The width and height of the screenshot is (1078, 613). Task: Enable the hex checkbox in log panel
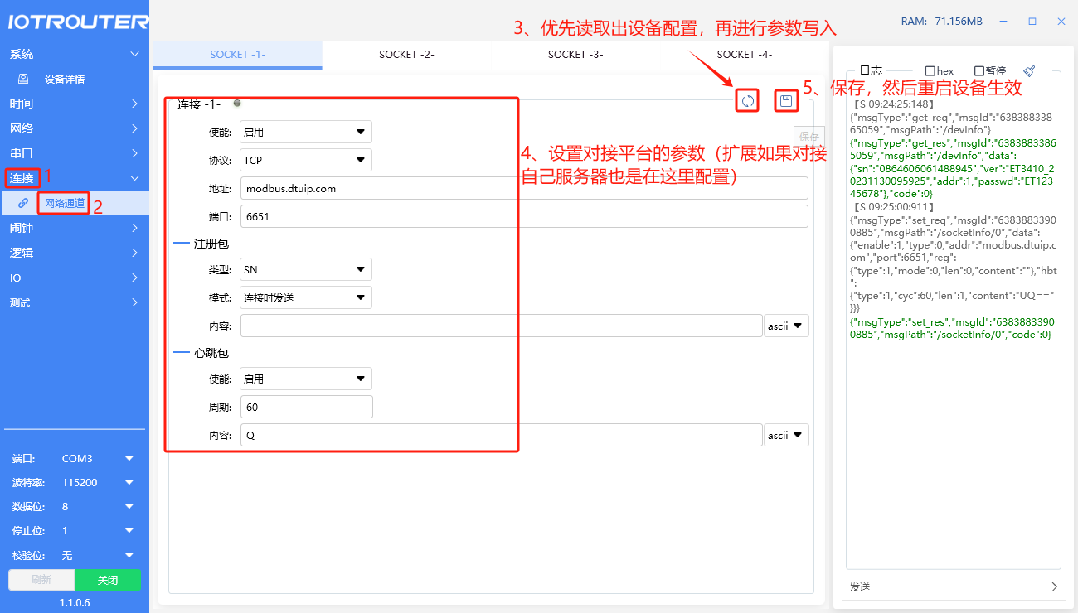click(x=930, y=71)
